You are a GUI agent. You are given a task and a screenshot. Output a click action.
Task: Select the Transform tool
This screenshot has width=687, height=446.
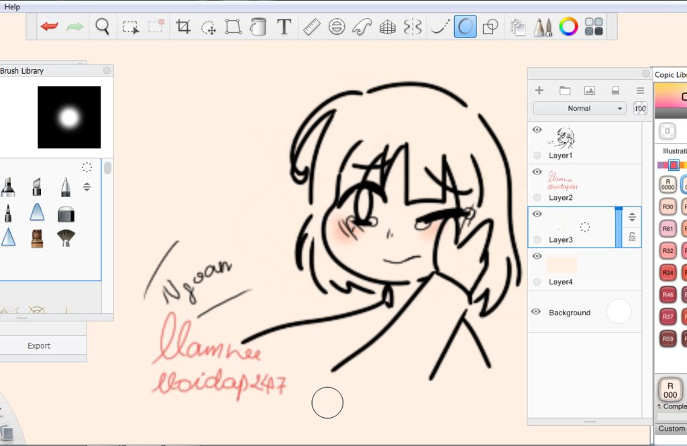pyautogui.click(x=233, y=27)
